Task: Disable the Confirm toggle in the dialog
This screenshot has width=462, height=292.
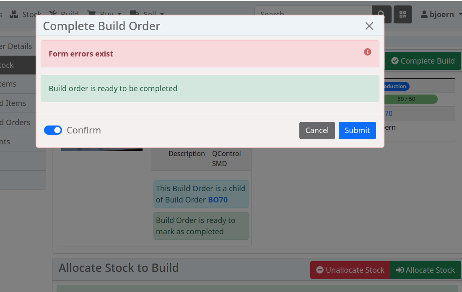Action: point(53,130)
